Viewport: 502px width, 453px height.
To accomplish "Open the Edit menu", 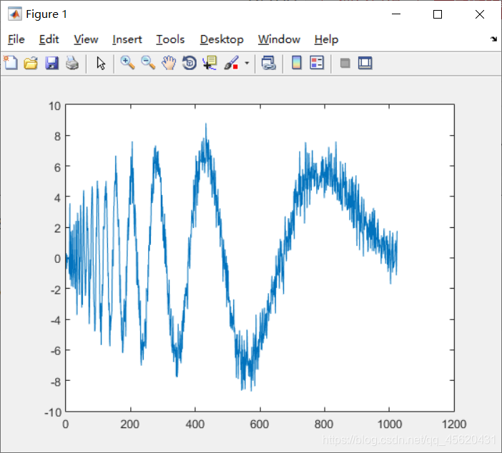I will coord(49,39).
